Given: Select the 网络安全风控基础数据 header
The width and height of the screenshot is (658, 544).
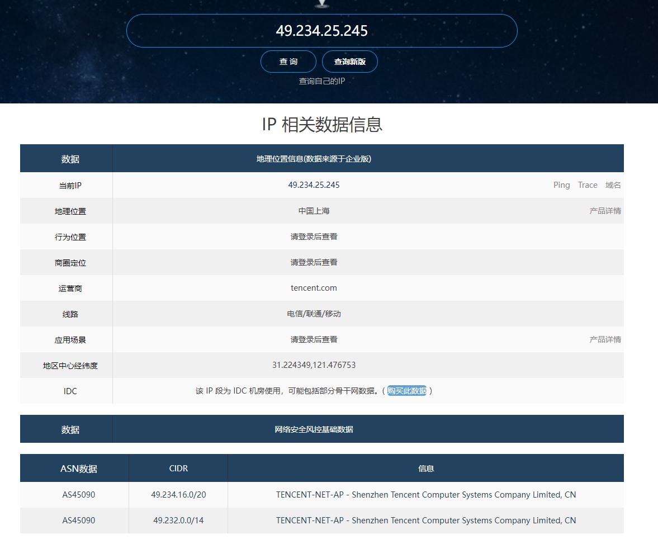Looking at the screenshot, I should click(314, 429).
